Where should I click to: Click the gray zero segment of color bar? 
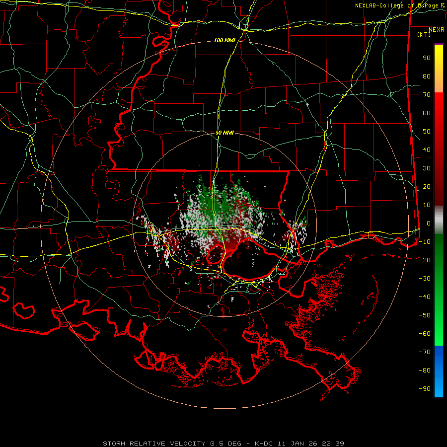[x=439, y=220]
